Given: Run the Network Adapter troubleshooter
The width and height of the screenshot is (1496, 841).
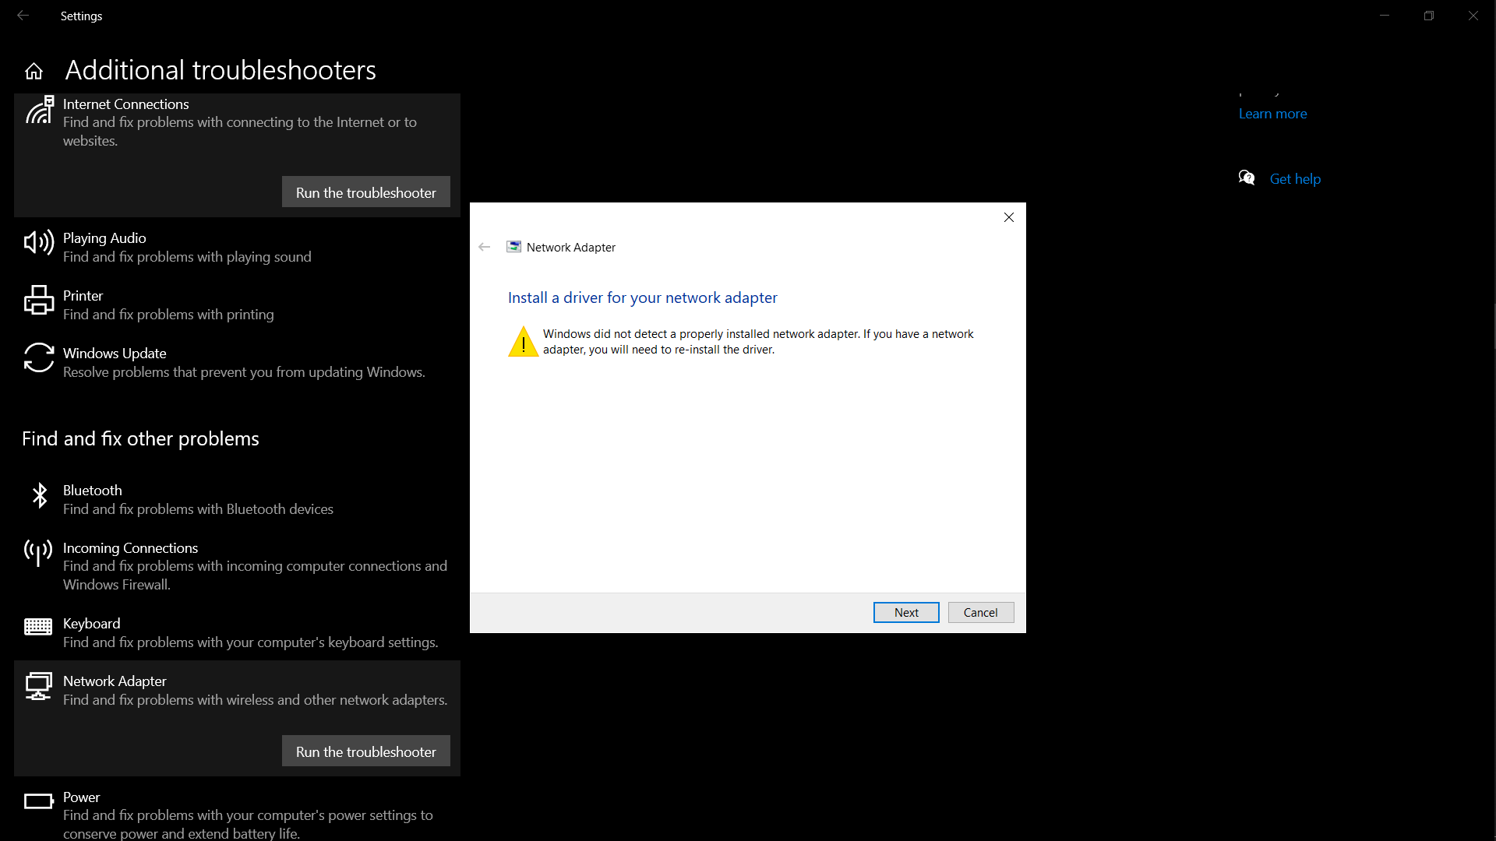Looking at the screenshot, I should coord(366,751).
